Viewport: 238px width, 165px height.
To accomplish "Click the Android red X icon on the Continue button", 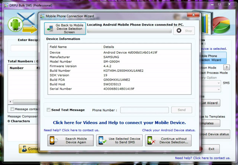I will [151, 141].
